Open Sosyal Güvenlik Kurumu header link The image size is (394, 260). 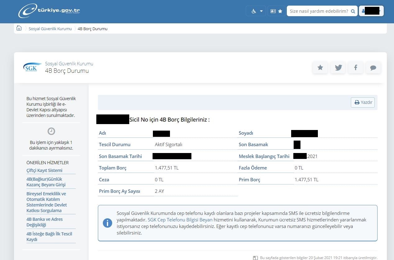click(x=69, y=63)
